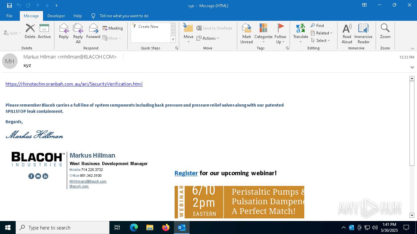Go to the previous item with up arrow
The image size is (417, 234).
pyautogui.click(x=38, y=6)
